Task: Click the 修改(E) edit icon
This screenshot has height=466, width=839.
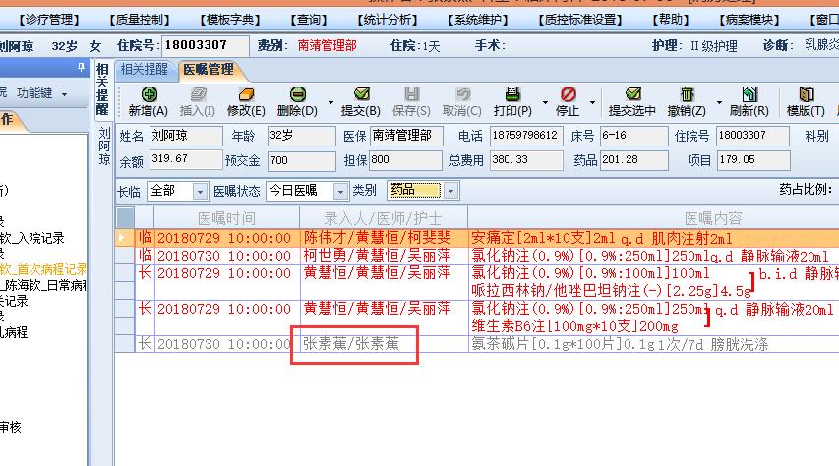Action: tap(246, 94)
